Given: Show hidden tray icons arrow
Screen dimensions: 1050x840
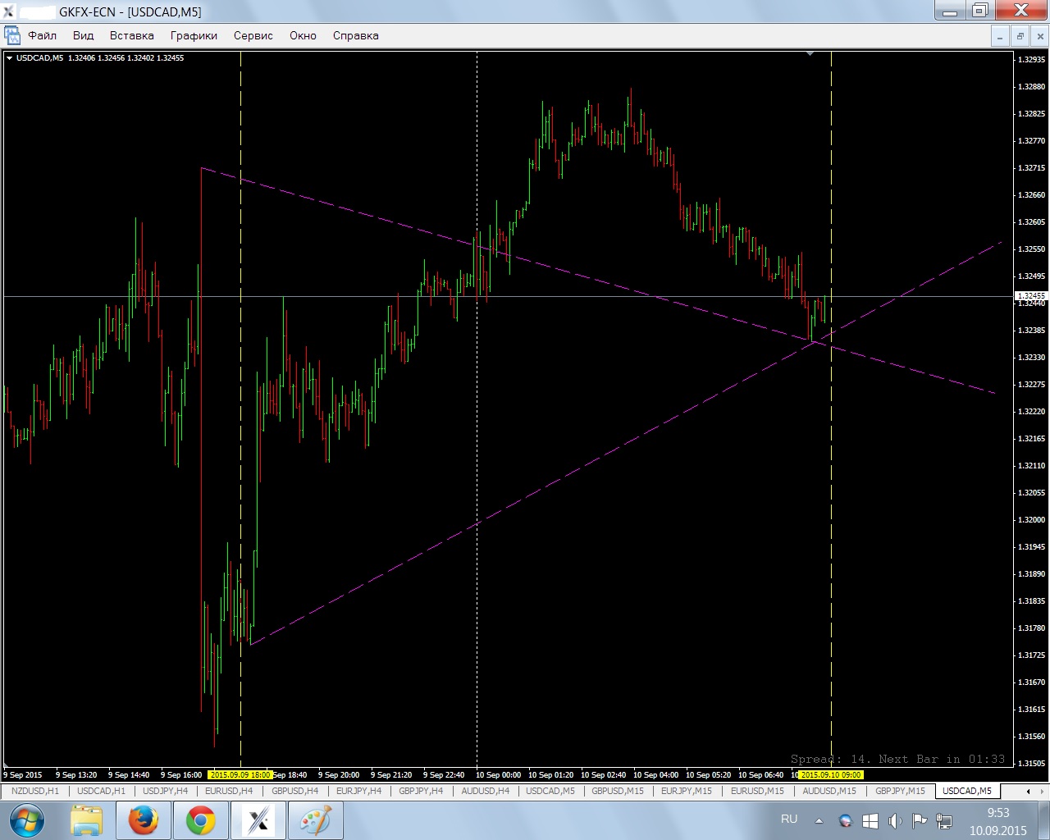Looking at the screenshot, I should (x=819, y=820).
